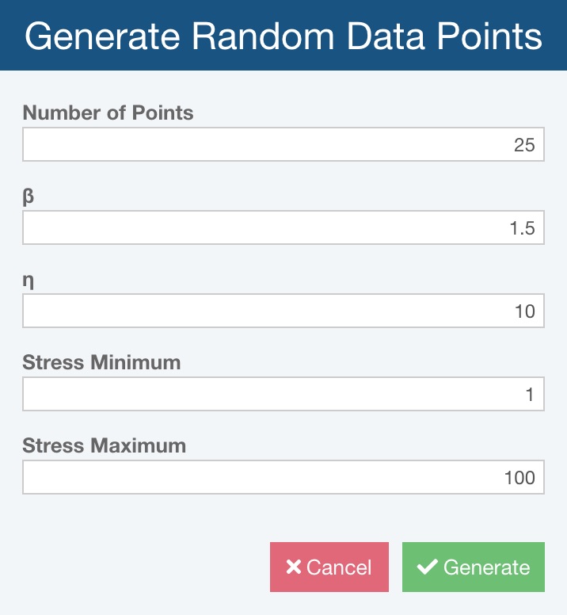Place cursor on the η value 10
The height and width of the screenshot is (615, 567).
524,311
